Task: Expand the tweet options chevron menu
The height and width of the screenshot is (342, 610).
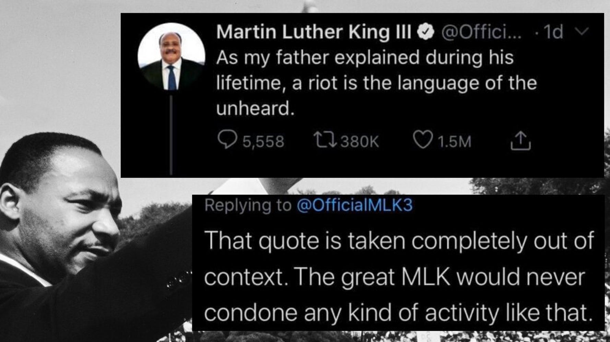Action: [x=582, y=32]
